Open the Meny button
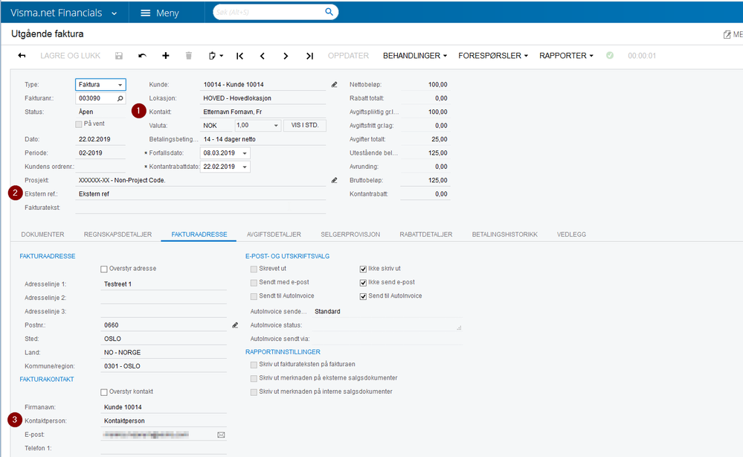743x457 pixels. [159, 13]
